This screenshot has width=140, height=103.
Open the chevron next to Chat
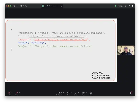click(71, 93)
